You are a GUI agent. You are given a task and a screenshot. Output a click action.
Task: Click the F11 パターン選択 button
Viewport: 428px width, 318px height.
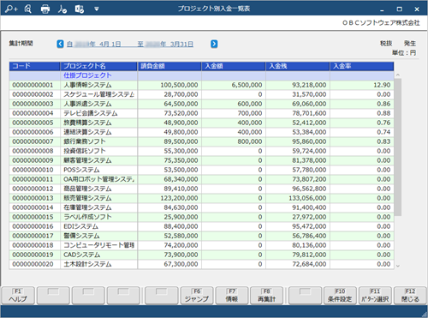(375, 296)
